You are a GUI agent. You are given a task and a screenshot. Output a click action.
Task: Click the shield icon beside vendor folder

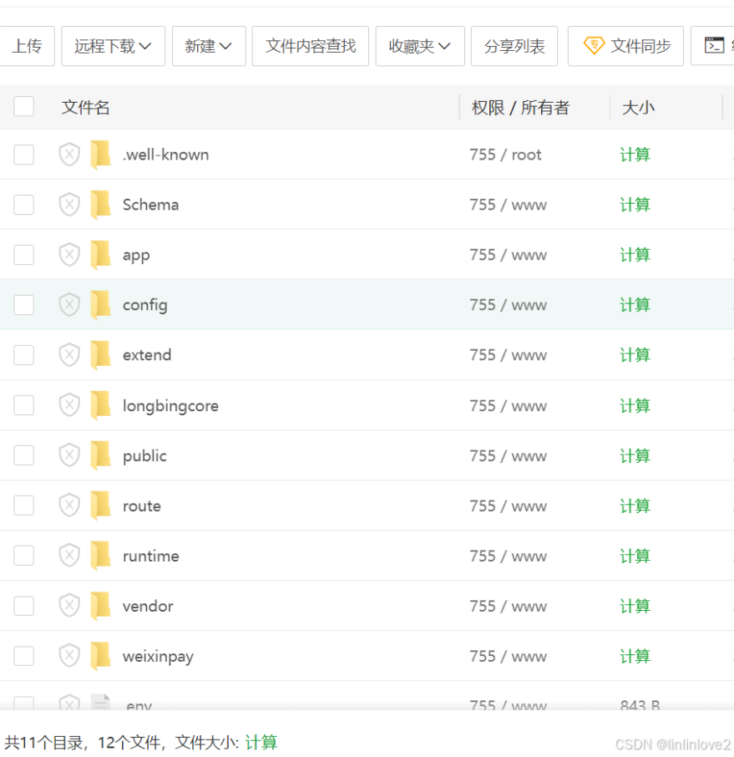pyautogui.click(x=69, y=606)
